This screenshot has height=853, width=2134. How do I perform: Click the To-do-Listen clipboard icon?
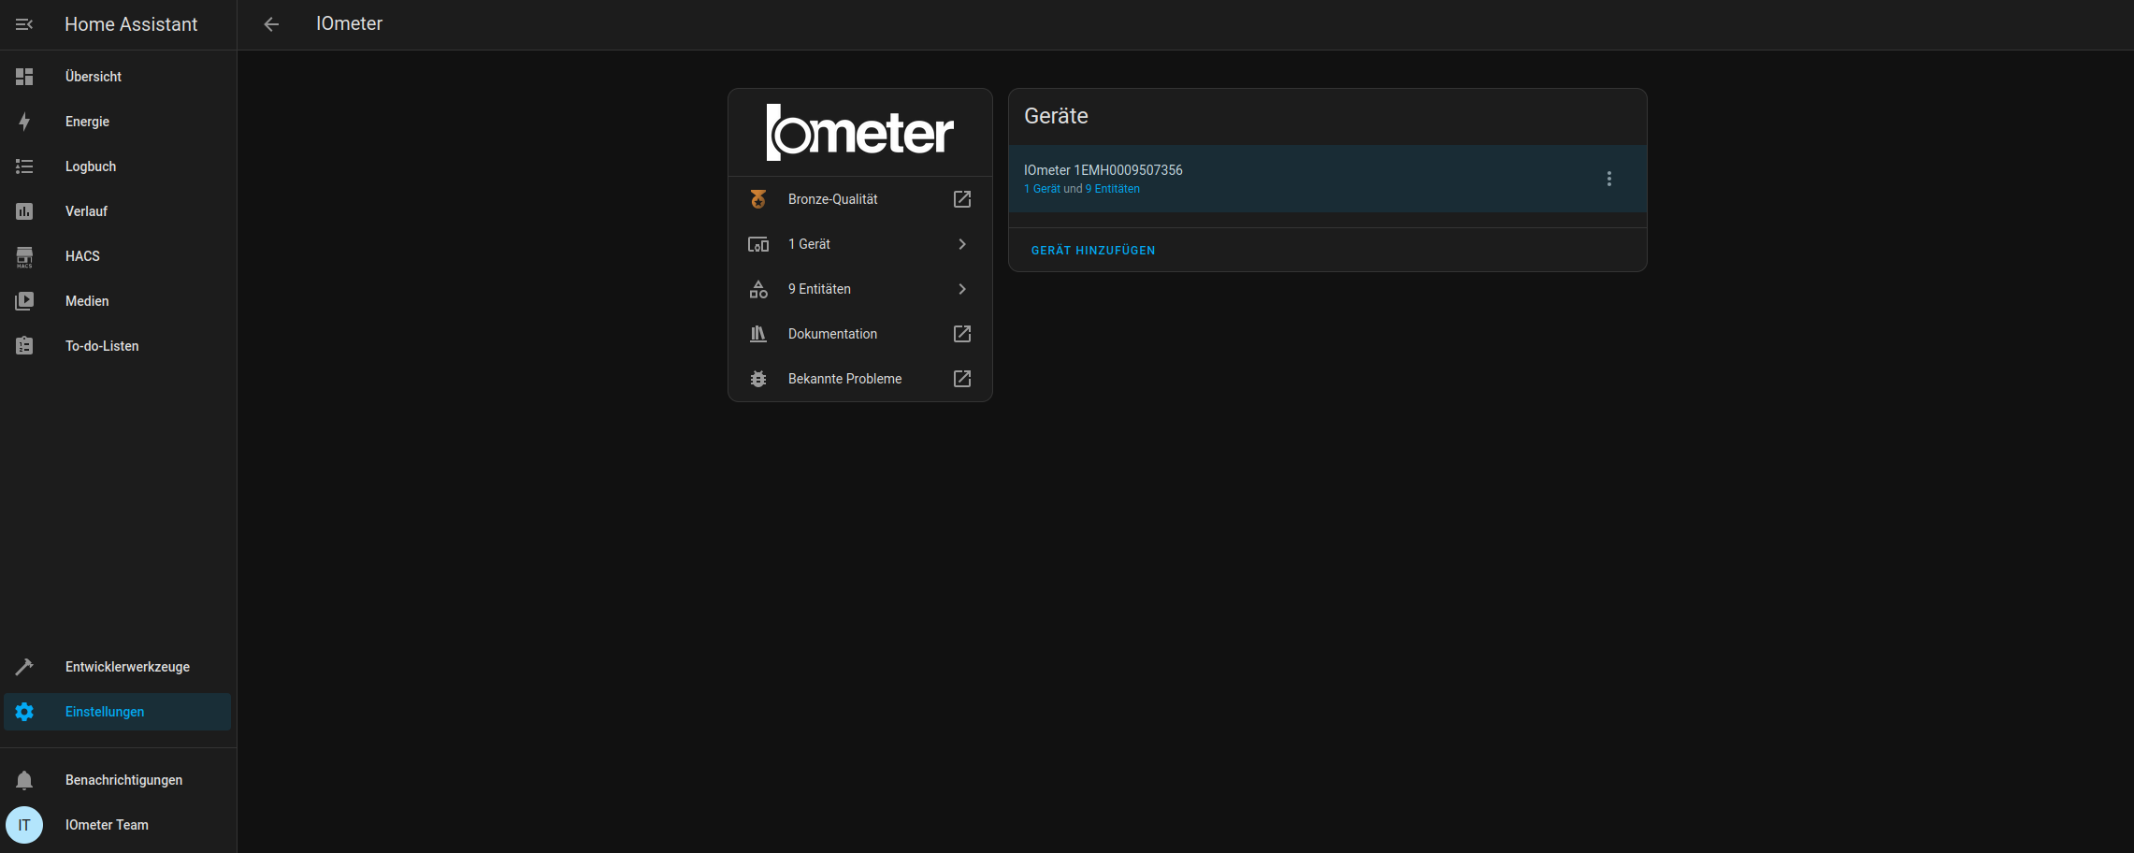click(24, 346)
